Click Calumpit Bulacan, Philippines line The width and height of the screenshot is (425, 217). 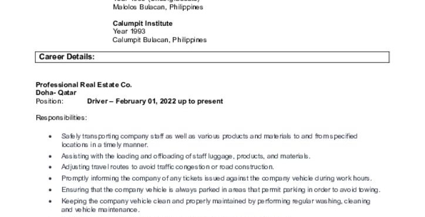[x=160, y=40]
